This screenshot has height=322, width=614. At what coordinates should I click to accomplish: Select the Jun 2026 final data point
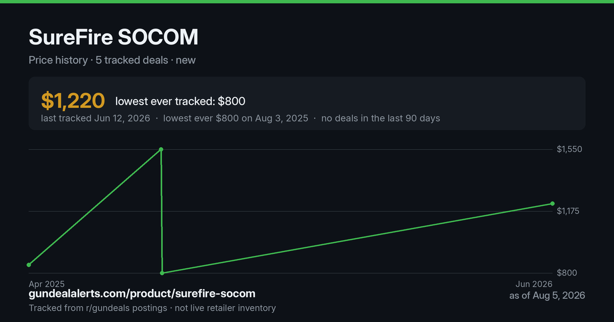pyautogui.click(x=553, y=203)
